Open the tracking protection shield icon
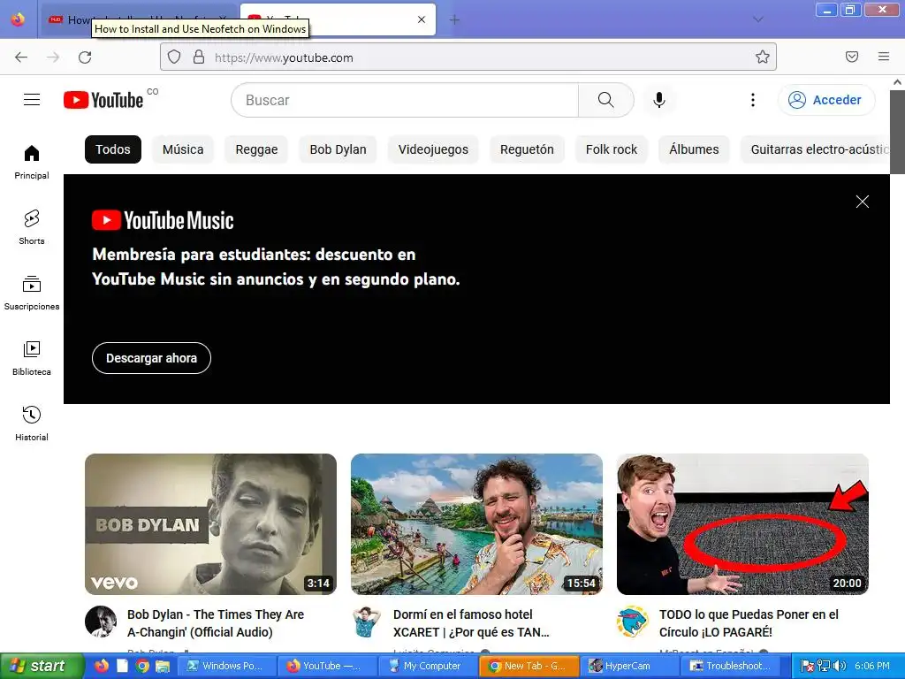Viewport: 905px width, 679px height. pyautogui.click(x=174, y=57)
